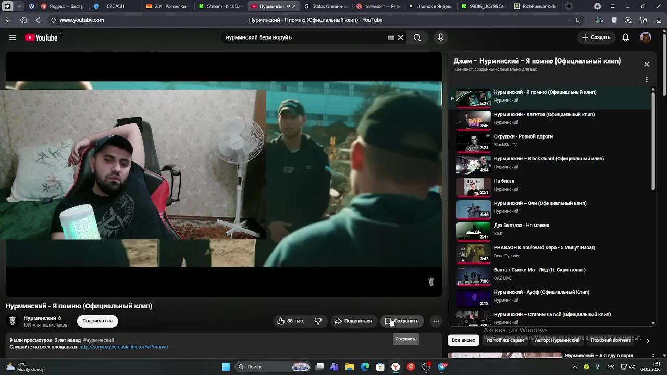Open the Windows Start menu
Image resolution: width=667 pixels, height=375 pixels.
(x=226, y=367)
